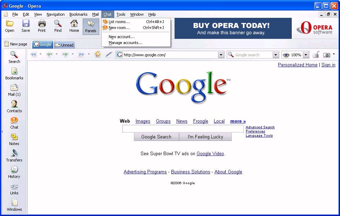The height and width of the screenshot is (216, 340).
Task: Choose New account in Chat menu
Action: 136,37
